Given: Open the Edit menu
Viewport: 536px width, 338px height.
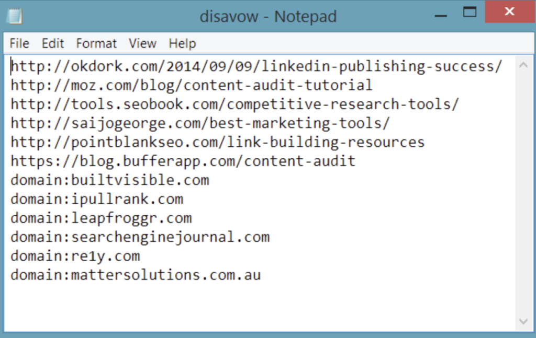Looking at the screenshot, I should pos(53,44).
